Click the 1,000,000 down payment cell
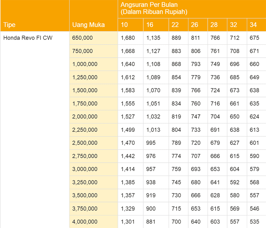Screen dimensions: 266x228 [x=85, y=64]
